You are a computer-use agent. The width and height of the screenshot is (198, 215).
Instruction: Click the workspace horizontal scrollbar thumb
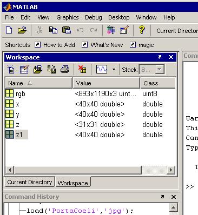click(x=78, y=170)
